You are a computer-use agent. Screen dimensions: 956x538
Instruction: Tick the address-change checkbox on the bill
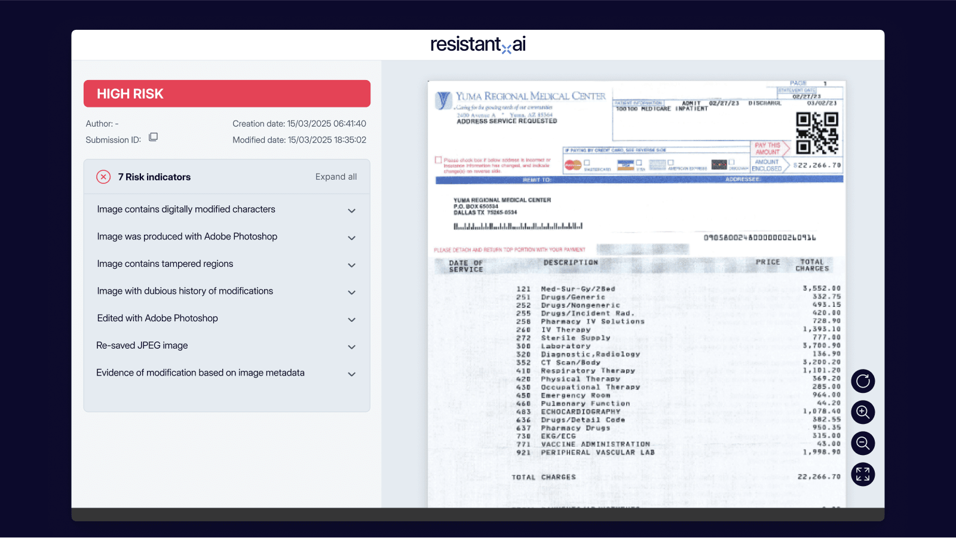439,160
